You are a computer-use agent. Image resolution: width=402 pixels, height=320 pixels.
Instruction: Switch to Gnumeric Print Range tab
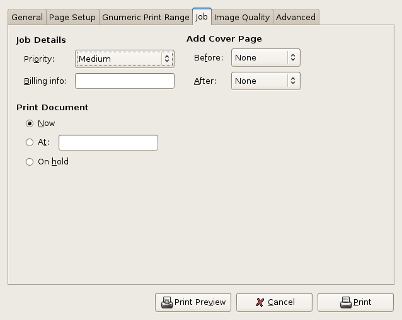point(146,17)
